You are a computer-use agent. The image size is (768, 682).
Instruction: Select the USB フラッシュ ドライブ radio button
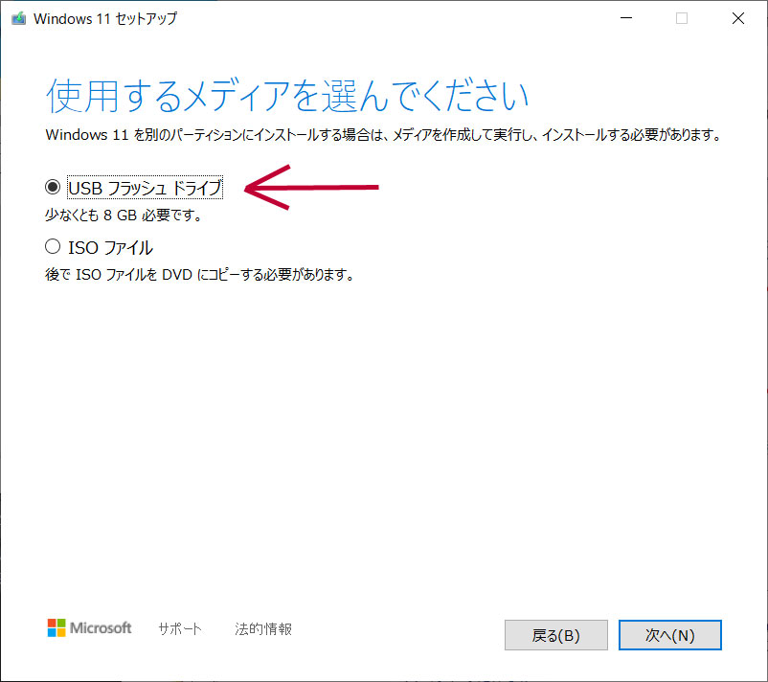click(53, 189)
